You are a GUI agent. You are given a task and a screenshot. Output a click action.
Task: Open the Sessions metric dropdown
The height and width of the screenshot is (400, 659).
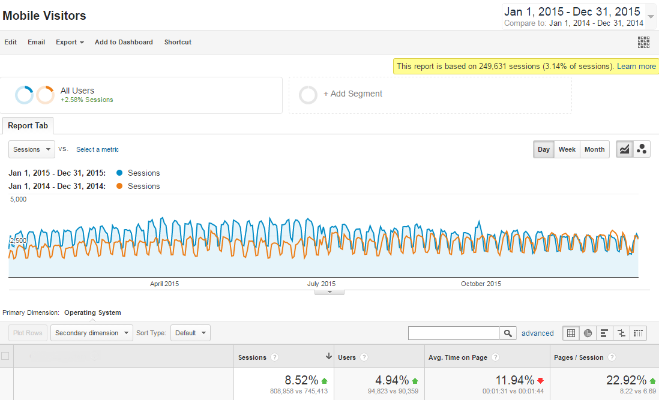pyautogui.click(x=32, y=149)
